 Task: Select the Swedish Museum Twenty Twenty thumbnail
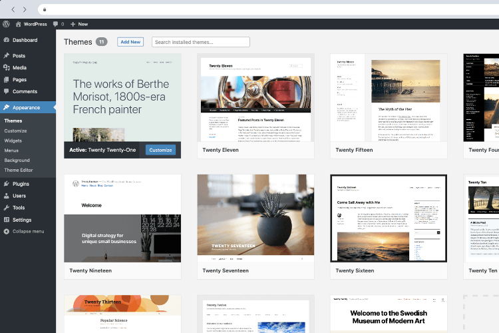coord(389,314)
